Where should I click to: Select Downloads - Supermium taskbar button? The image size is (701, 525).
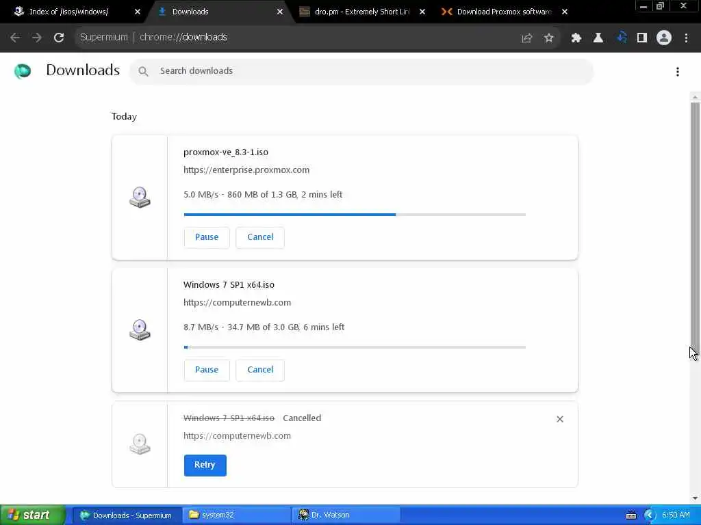click(x=127, y=515)
